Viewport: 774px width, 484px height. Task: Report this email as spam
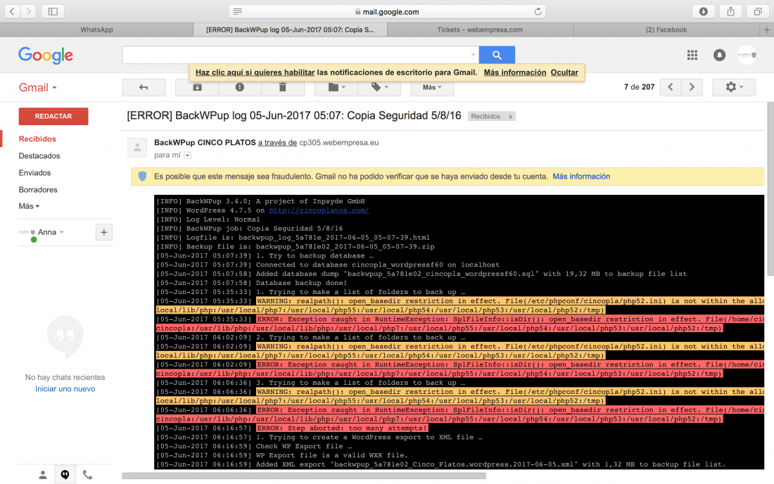pos(240,87)
